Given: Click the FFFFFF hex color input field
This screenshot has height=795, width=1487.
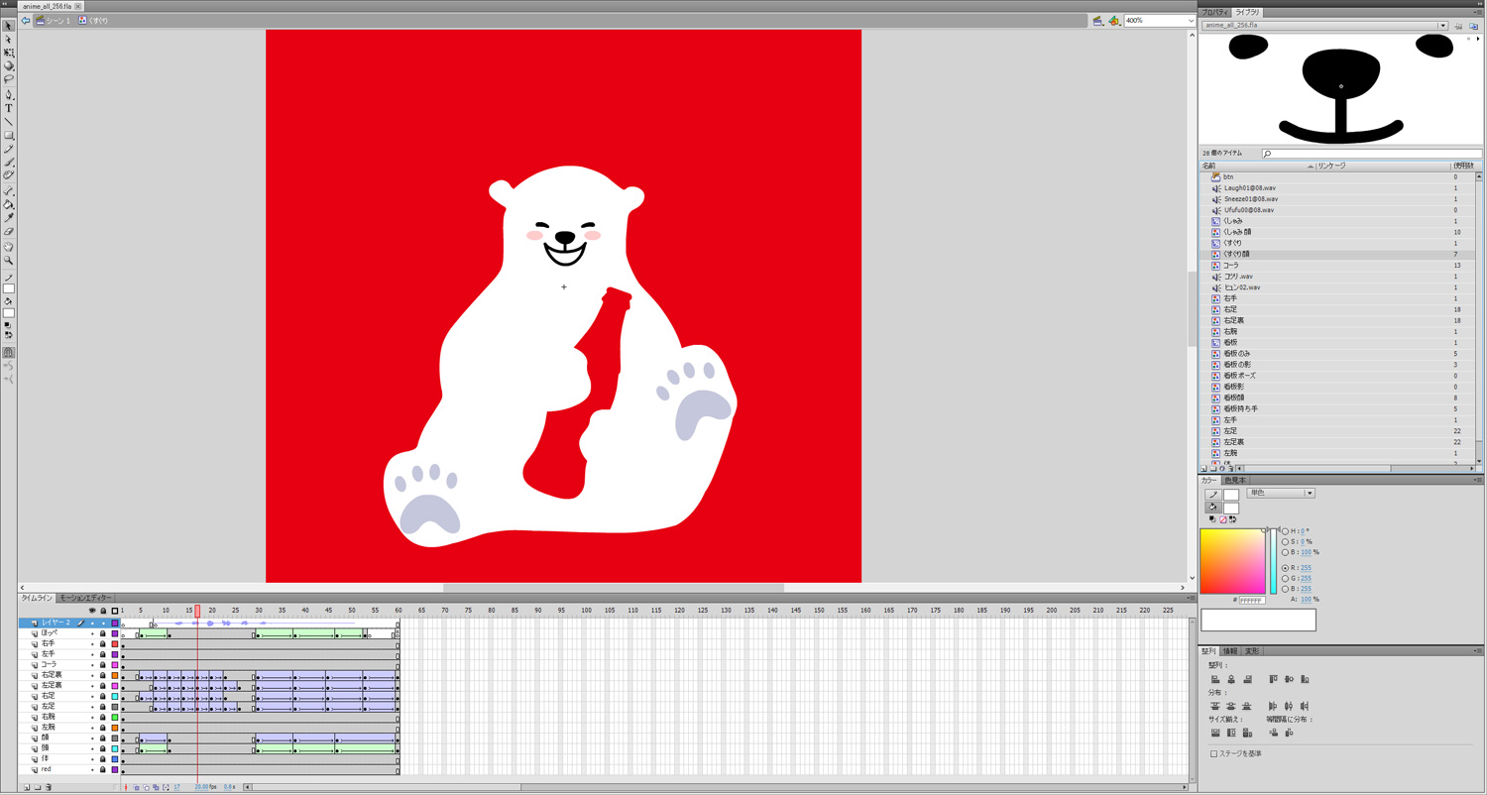Looking at the screenshot, I should [x=1252, y=601].
